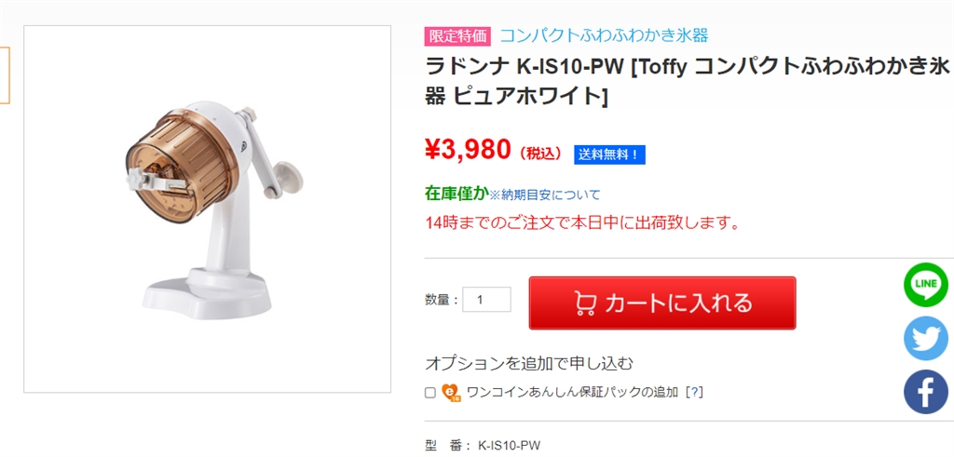Click the pink 限定特価 badge
This screenshot has height=457, width=954.
[x=457, y=36]
